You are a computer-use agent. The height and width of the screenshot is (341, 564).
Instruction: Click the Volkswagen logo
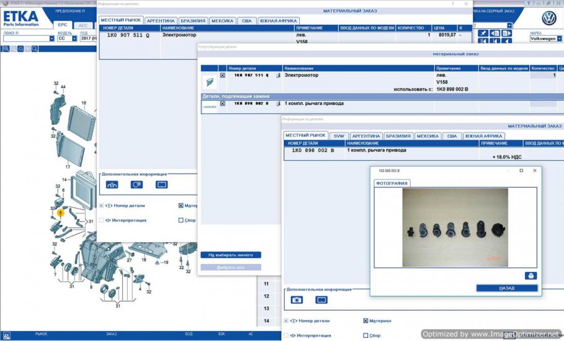549,19
